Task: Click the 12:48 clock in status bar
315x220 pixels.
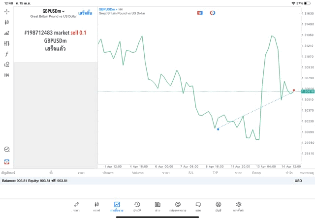Action: (x=9, y=3)
